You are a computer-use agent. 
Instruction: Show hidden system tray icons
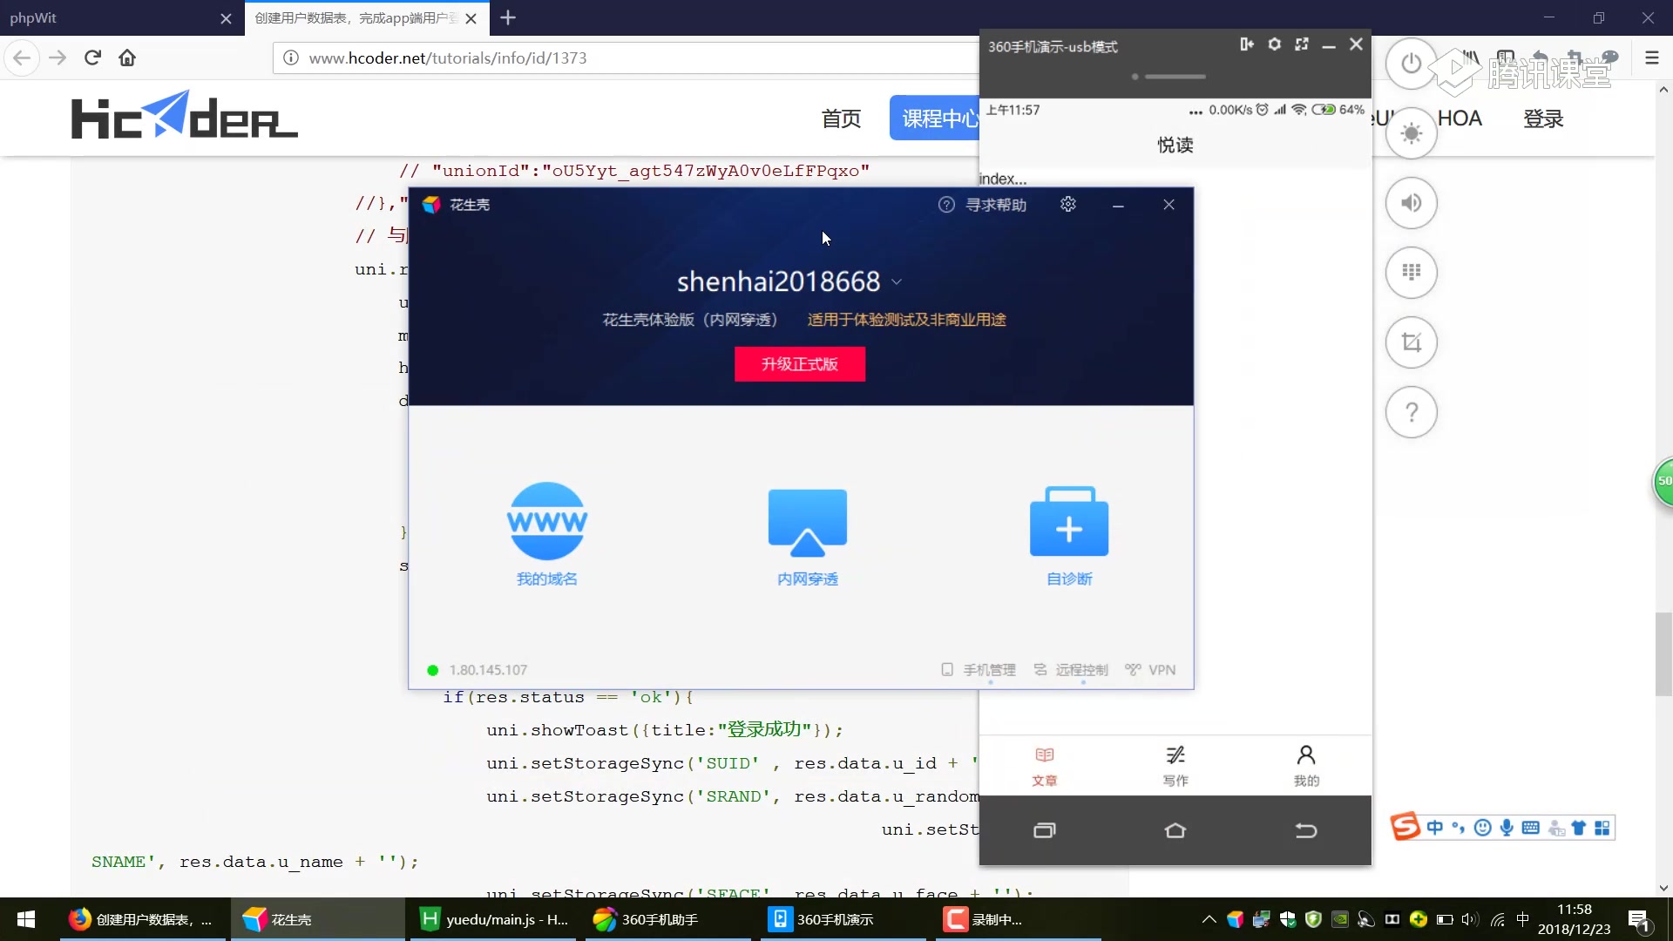(x=1209, y=919)
